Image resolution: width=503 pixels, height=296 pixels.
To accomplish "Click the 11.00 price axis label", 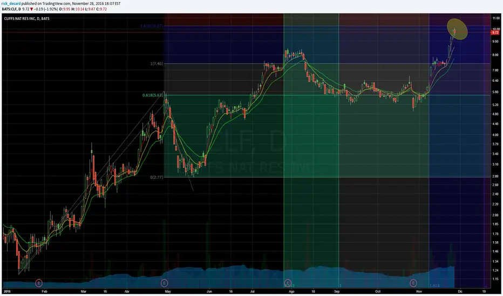I will (x=495, y=18).
